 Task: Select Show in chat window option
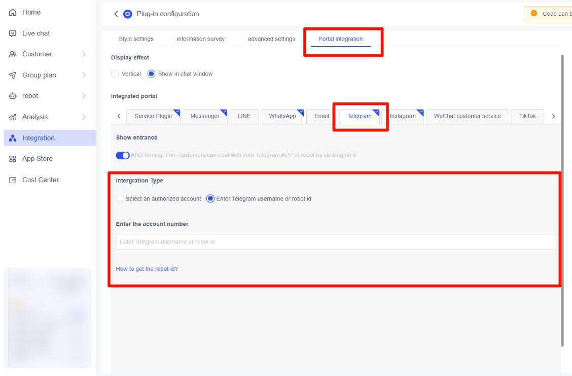(152, 74)
